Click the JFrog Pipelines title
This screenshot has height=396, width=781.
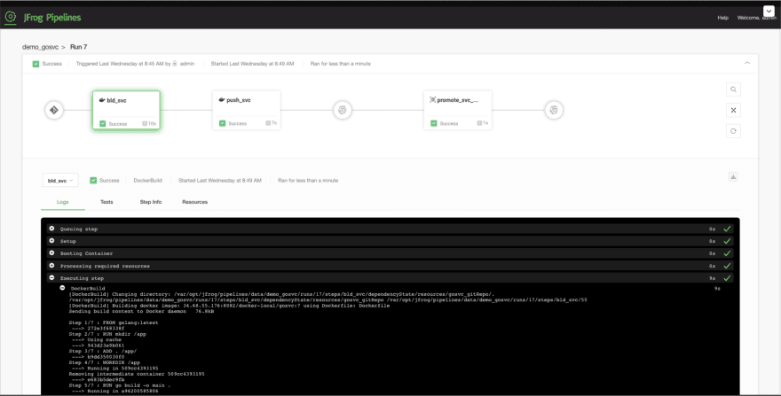pos(52,18)
